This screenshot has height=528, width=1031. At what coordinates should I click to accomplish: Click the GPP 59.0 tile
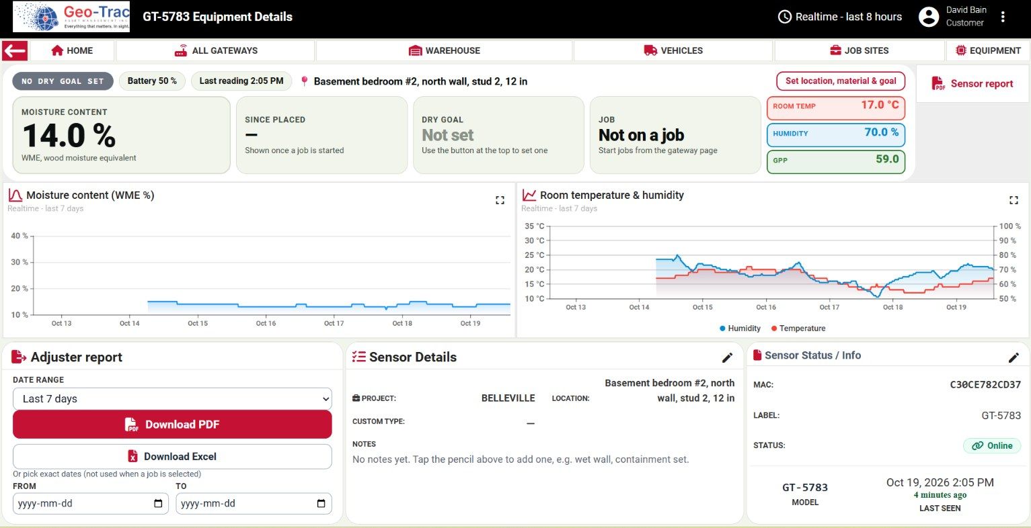[x=836, y=161]
